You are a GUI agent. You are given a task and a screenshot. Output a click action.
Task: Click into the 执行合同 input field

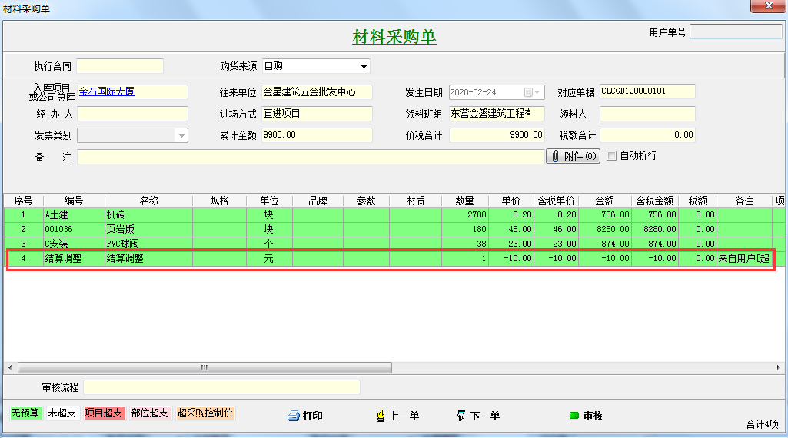click(x=120, y=66)
